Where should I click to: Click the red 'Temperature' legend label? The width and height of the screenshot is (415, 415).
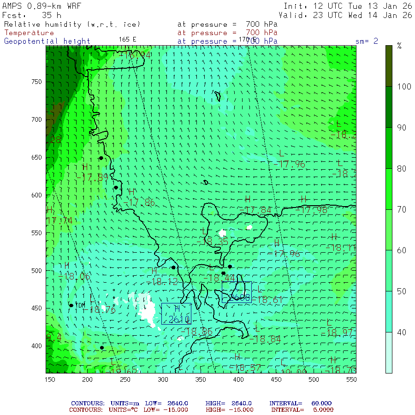(x=29, y=33)
